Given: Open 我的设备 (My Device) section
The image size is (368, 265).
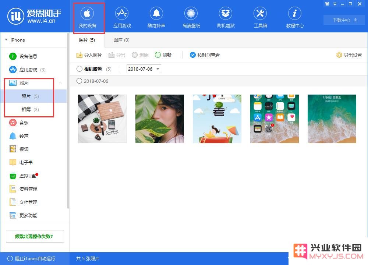Looking at the screenshot, I should 87,18.
